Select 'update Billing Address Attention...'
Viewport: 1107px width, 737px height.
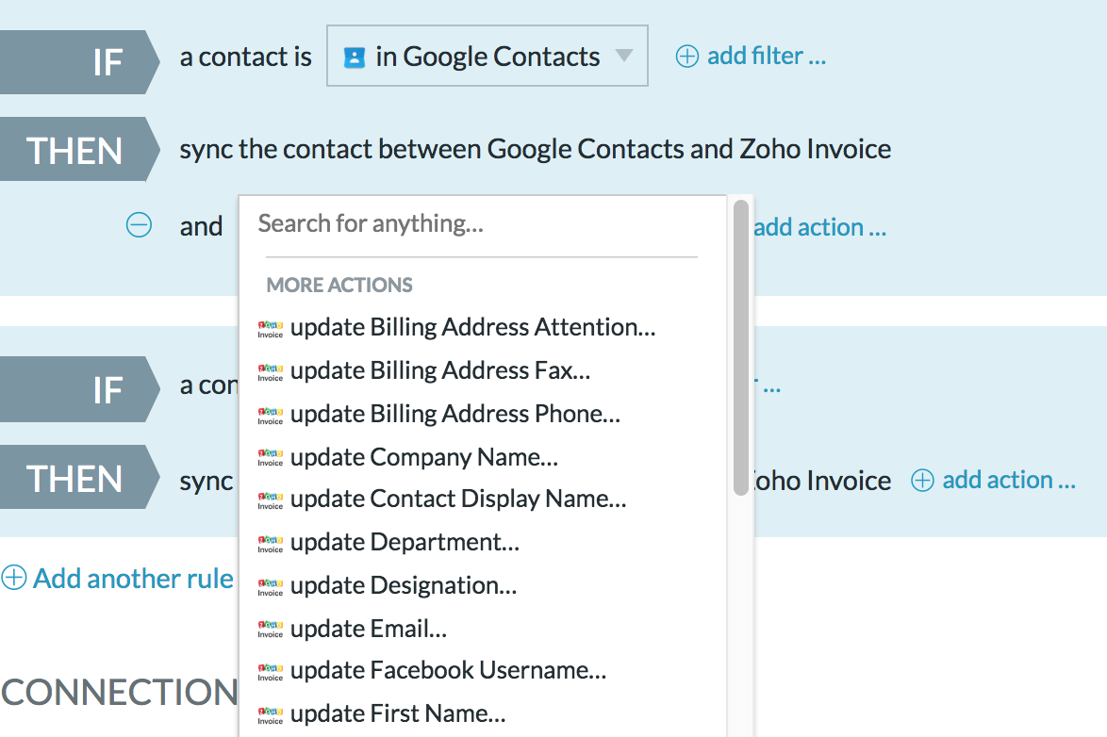pos(472,327)
